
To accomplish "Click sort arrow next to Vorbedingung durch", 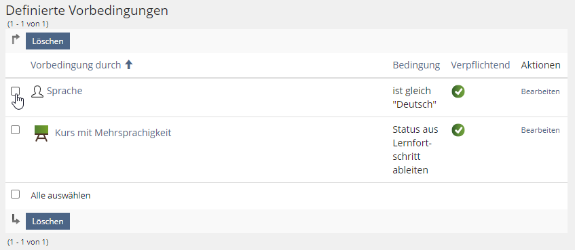I will [x=129, y=65].
